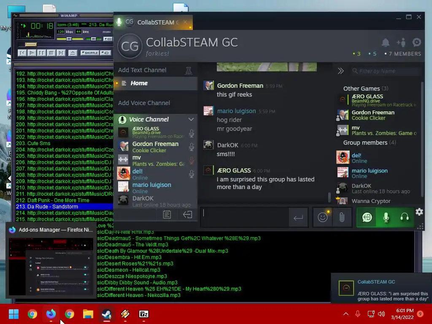Open voice settings gear near chat input

tap(419, 212)
